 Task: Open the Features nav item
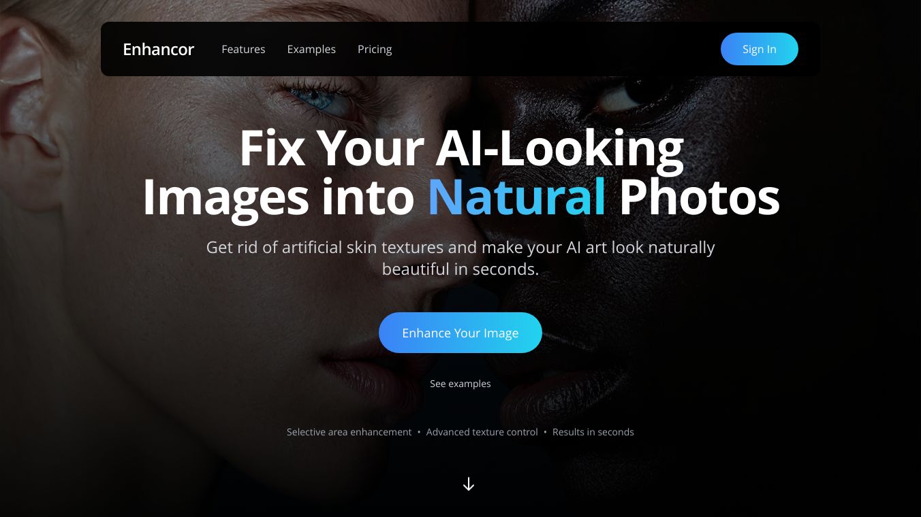click(243, 49)
